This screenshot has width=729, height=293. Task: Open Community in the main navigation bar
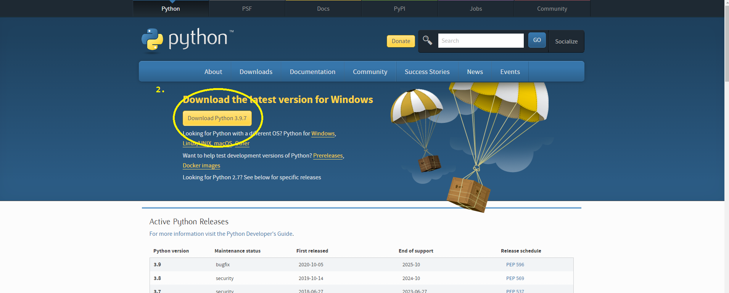370,72
